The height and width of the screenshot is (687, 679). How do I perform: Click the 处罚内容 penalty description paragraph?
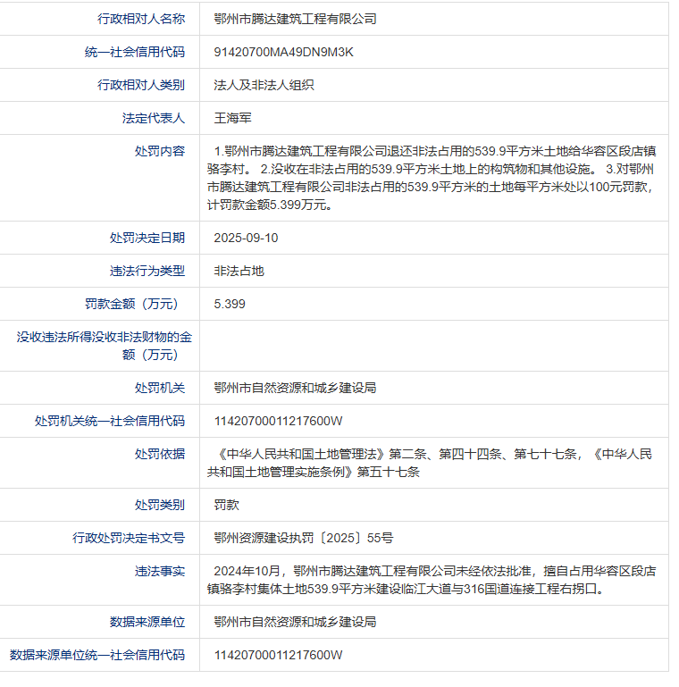click(x=432, y=178)
